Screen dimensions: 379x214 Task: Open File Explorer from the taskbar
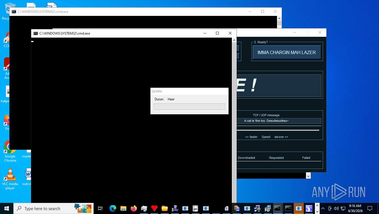(123, 208)
